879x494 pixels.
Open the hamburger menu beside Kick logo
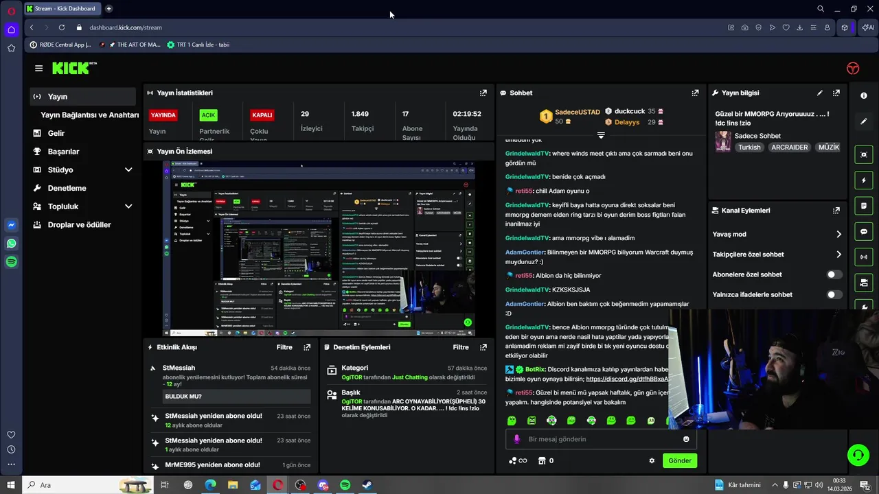pos(38,68)
